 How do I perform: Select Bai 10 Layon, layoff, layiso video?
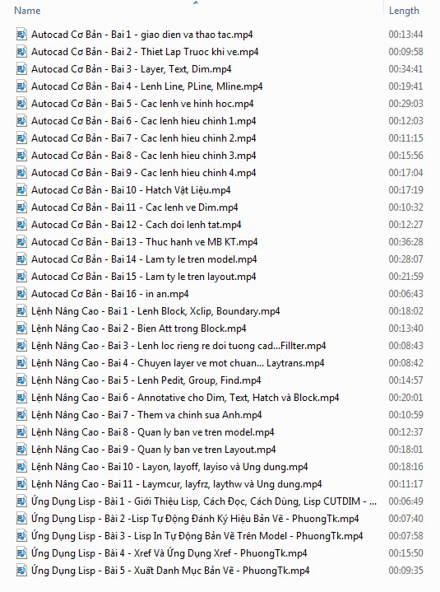169,467
